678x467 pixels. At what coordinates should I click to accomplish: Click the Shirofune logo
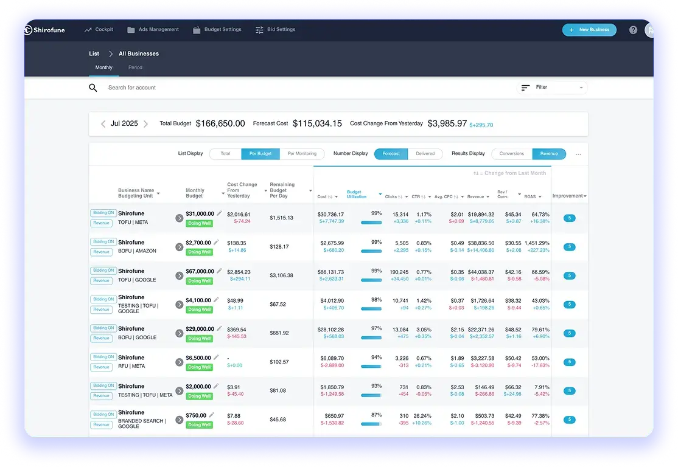[44, 30]
